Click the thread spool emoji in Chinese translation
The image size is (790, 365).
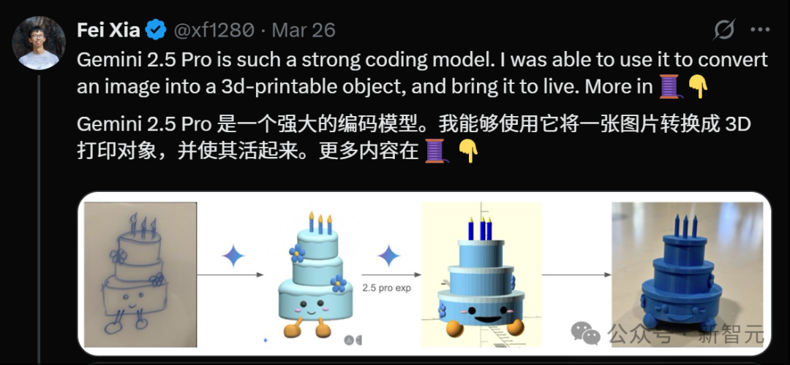[436, 151]
